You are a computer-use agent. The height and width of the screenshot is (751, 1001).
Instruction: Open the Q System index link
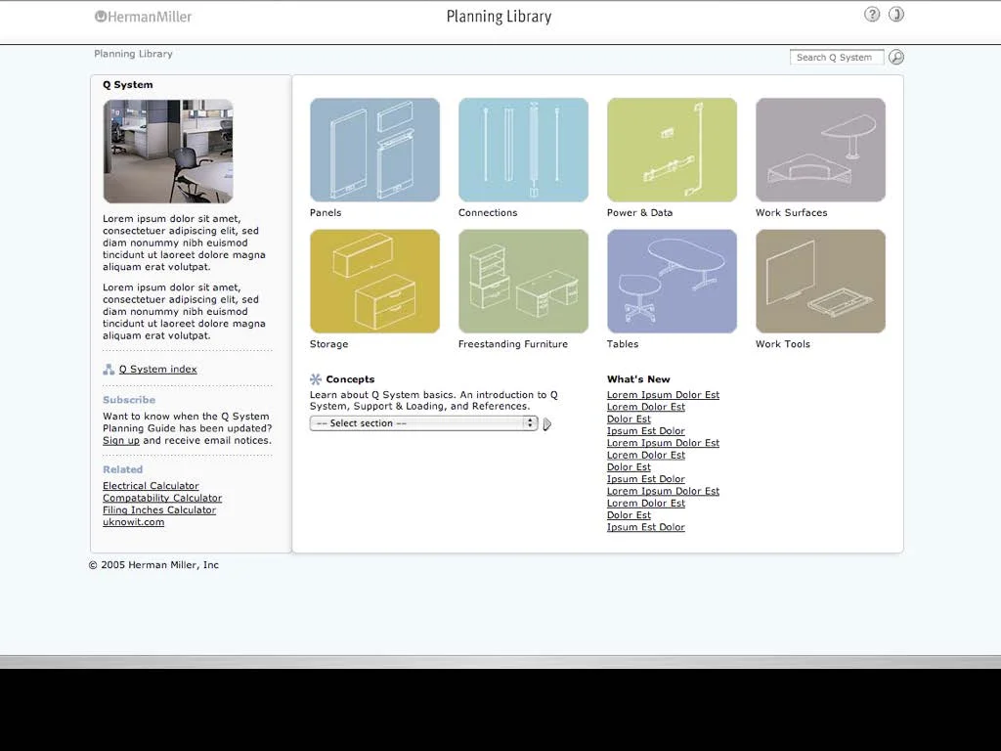coord(157,369)
